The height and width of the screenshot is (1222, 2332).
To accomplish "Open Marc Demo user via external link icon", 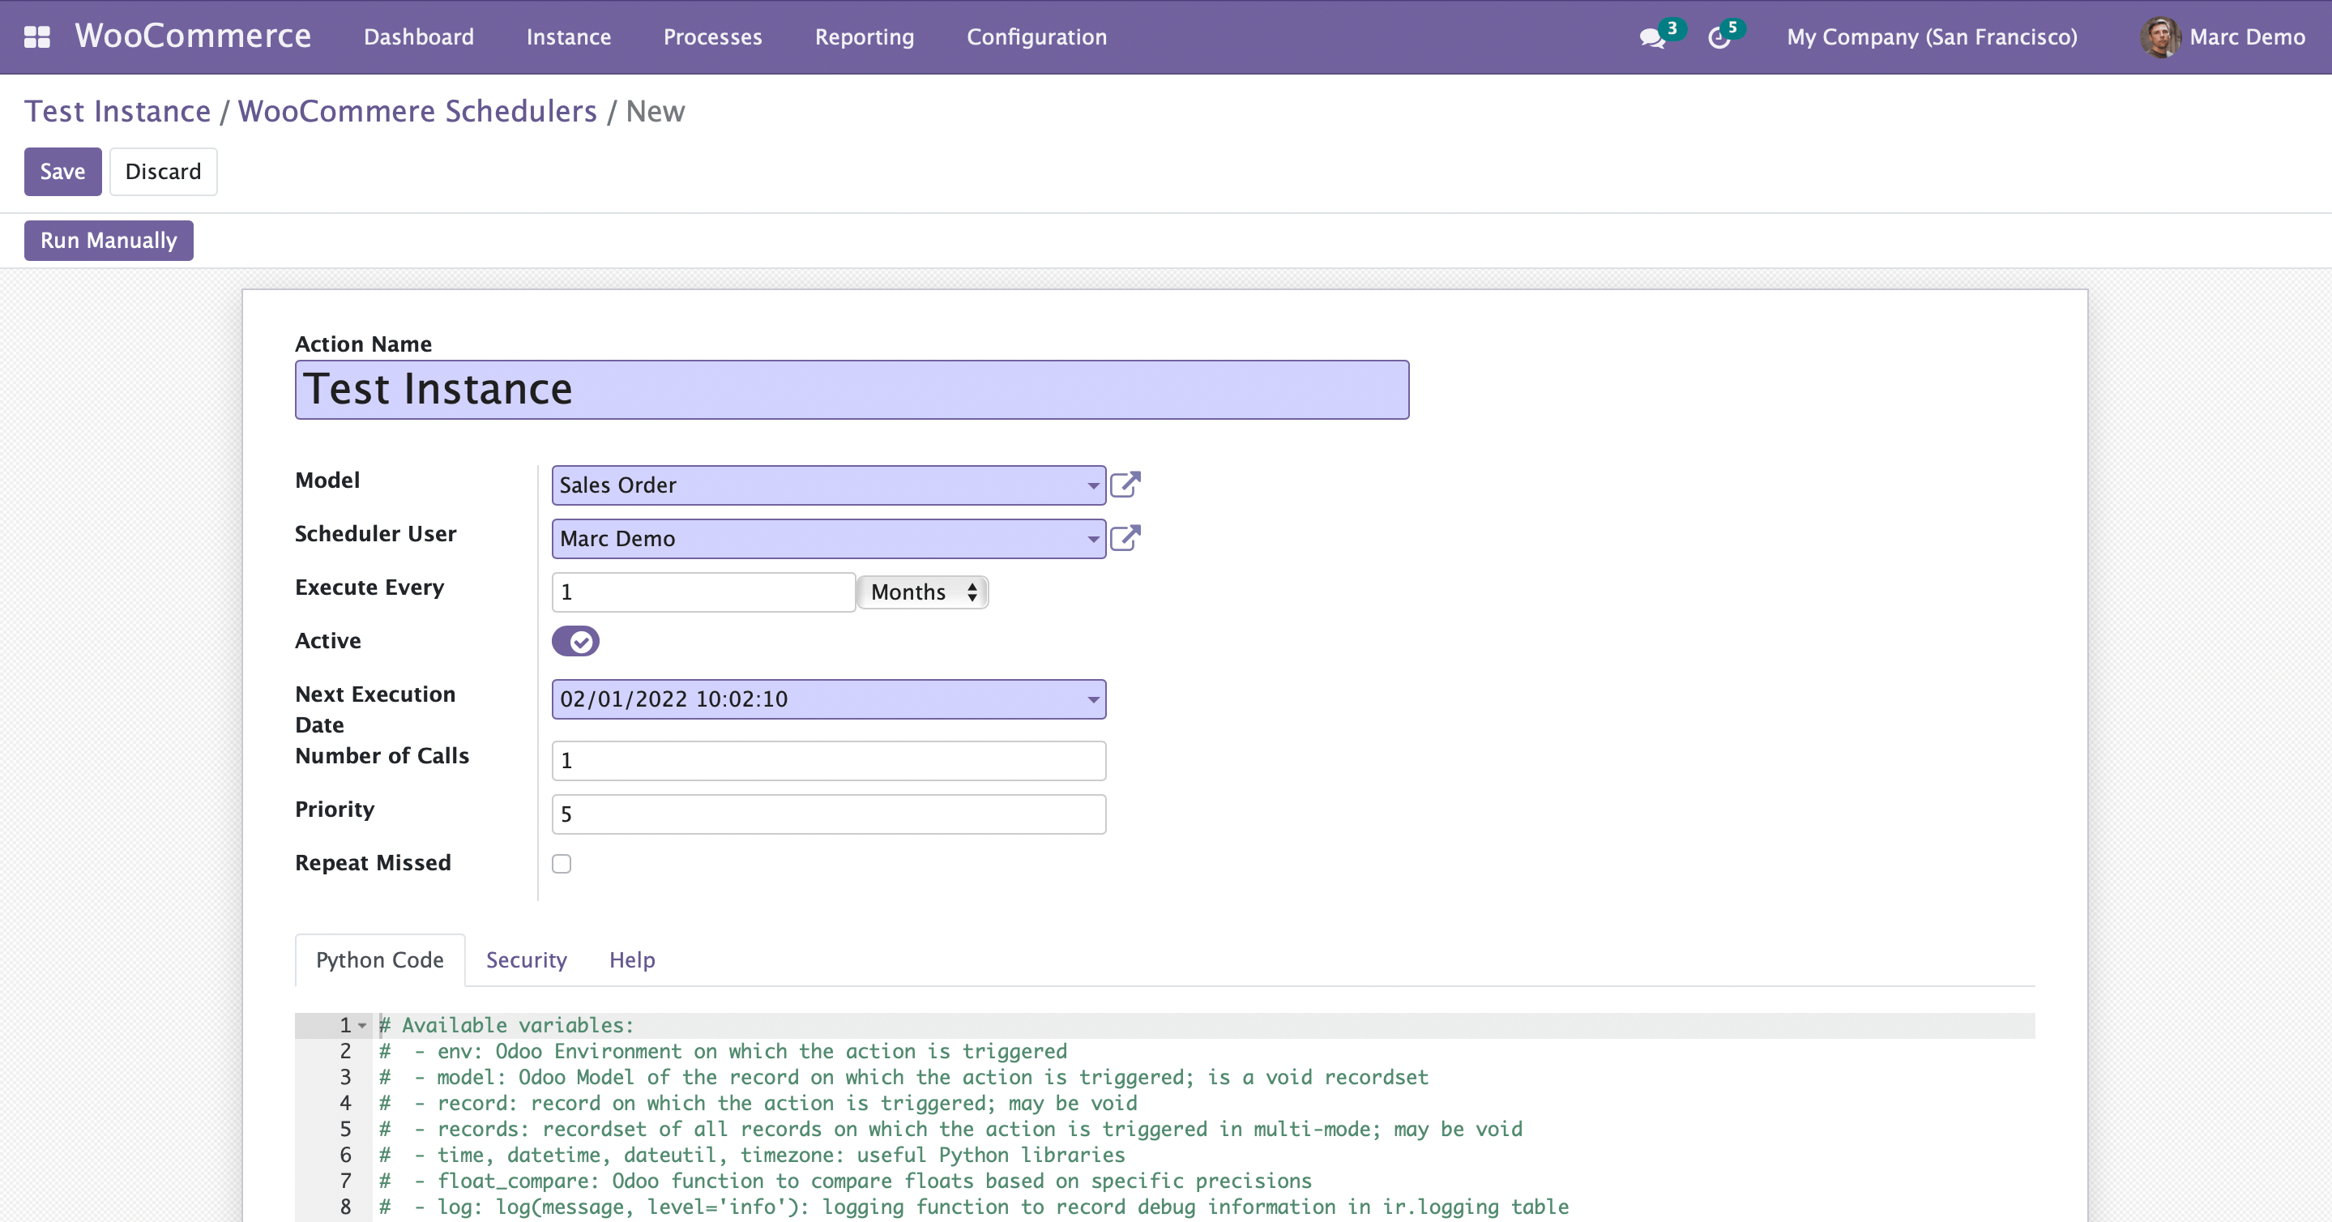I will tap(1125, 538).
